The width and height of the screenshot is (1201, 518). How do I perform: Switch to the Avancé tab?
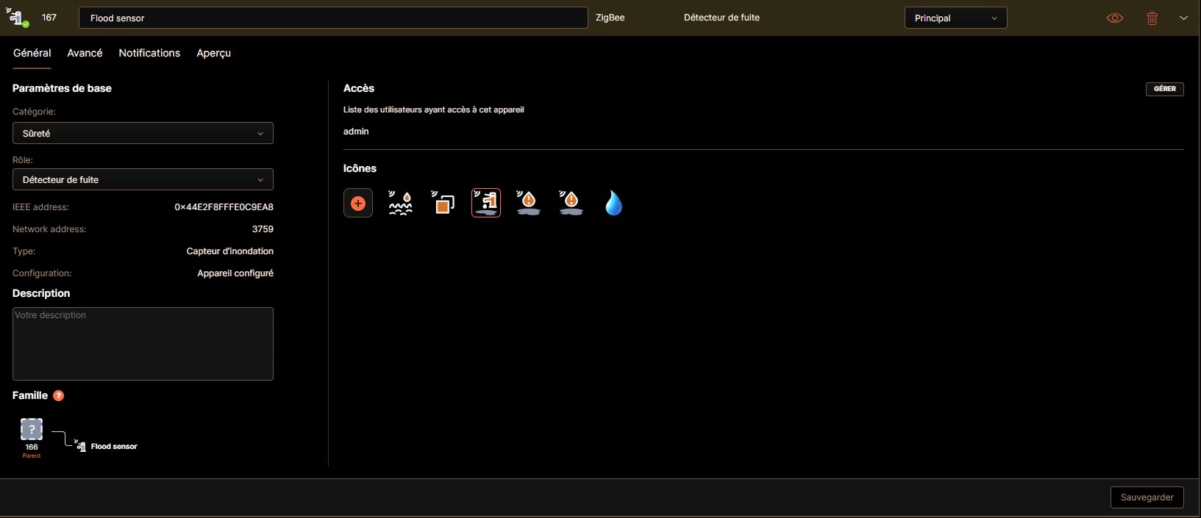tap(85, 53)
